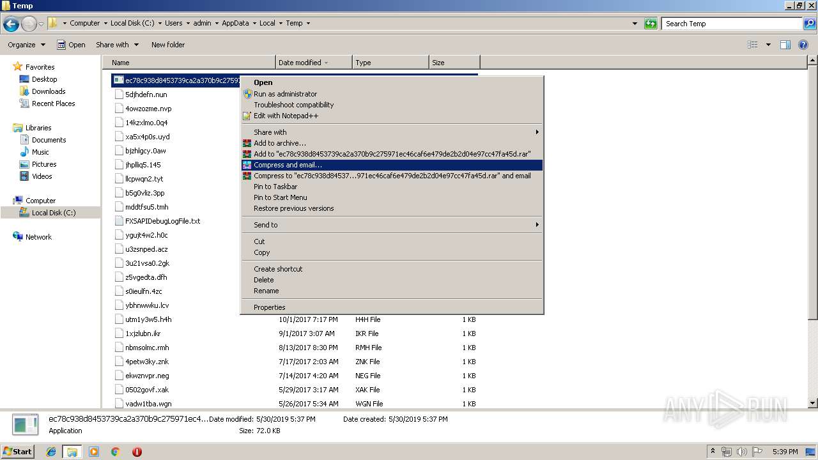
Task: Choose Edit with Notepad++
Action: pos(392,116)
